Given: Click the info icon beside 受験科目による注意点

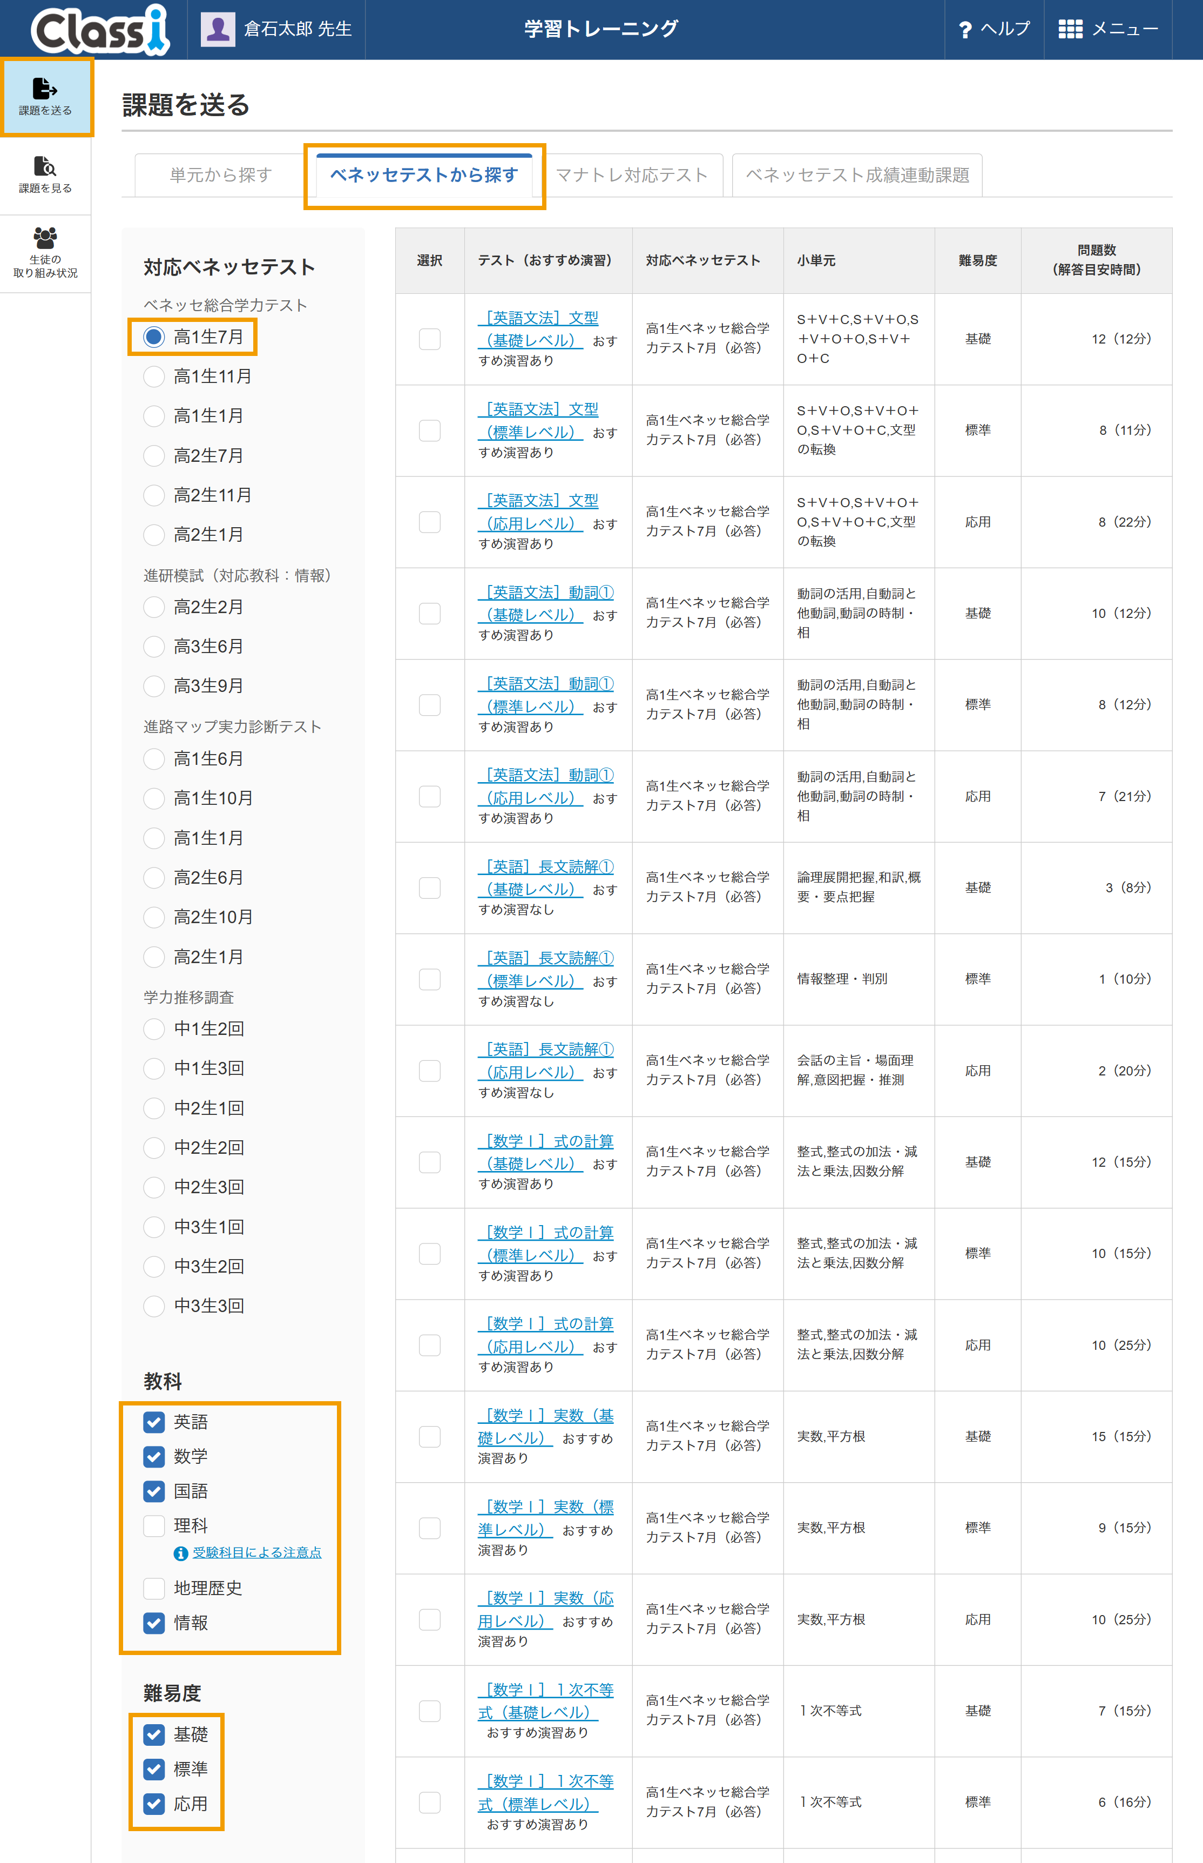Looking at the screenshot, I should pos(180,1553).
